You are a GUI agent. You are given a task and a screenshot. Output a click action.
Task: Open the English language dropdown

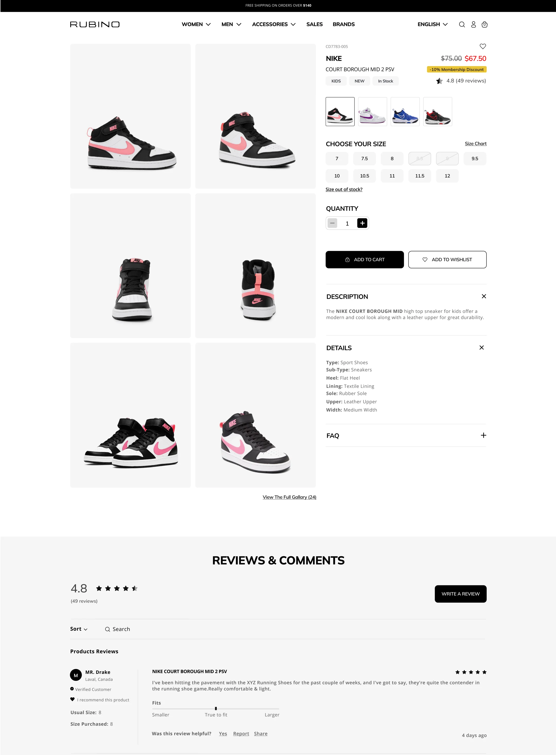(432, 24)
